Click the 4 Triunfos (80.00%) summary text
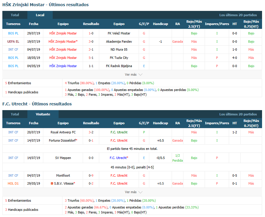This screenshot has height=217, width=265. pos(79,83)
